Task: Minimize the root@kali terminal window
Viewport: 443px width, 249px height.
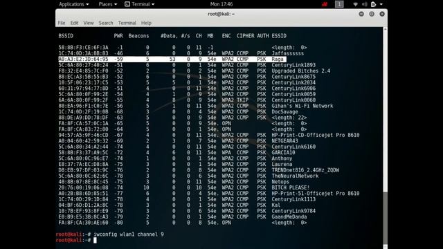Action: point(361,14)
